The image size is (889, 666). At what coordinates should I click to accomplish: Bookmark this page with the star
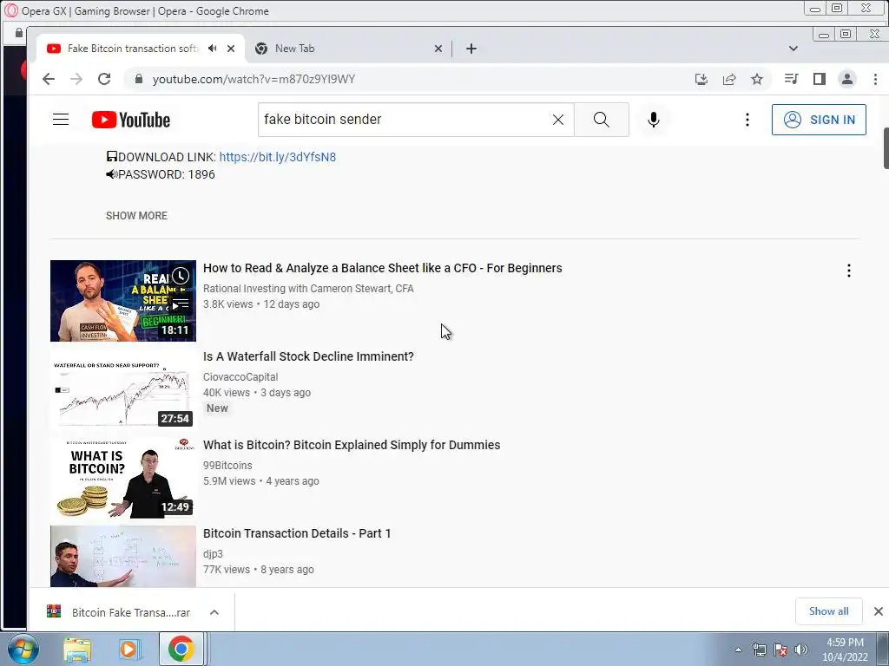click(757, 79)
